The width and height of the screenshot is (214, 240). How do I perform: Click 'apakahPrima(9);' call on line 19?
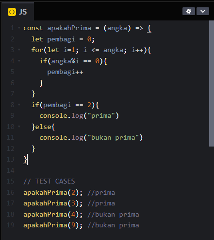click(x=53, y=225)
